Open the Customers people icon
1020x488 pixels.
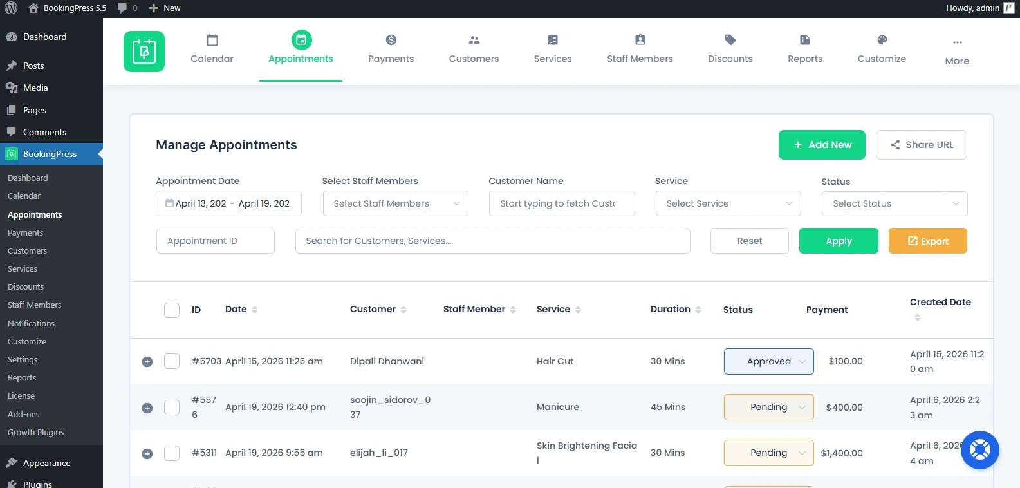(474, 40)
